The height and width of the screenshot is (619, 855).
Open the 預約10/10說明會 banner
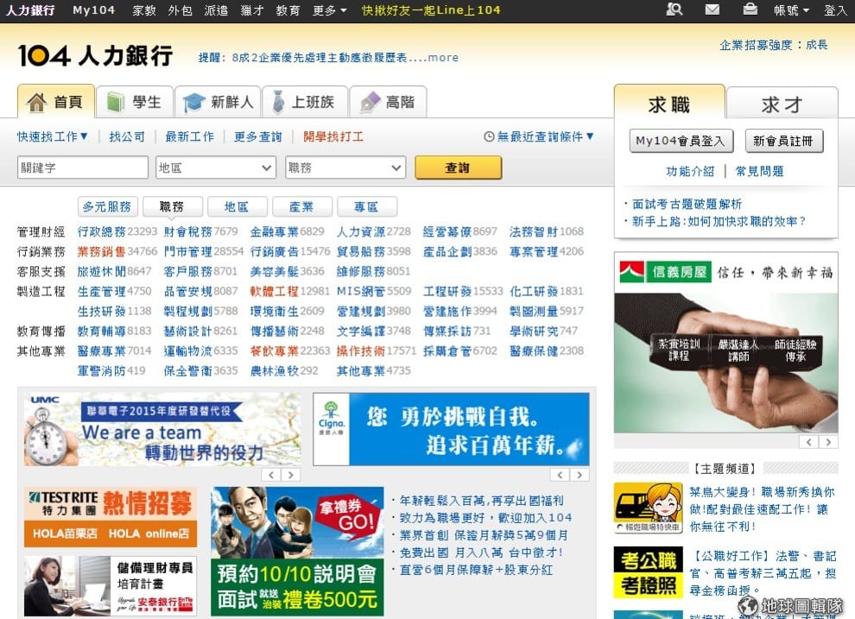pos(297,552)
